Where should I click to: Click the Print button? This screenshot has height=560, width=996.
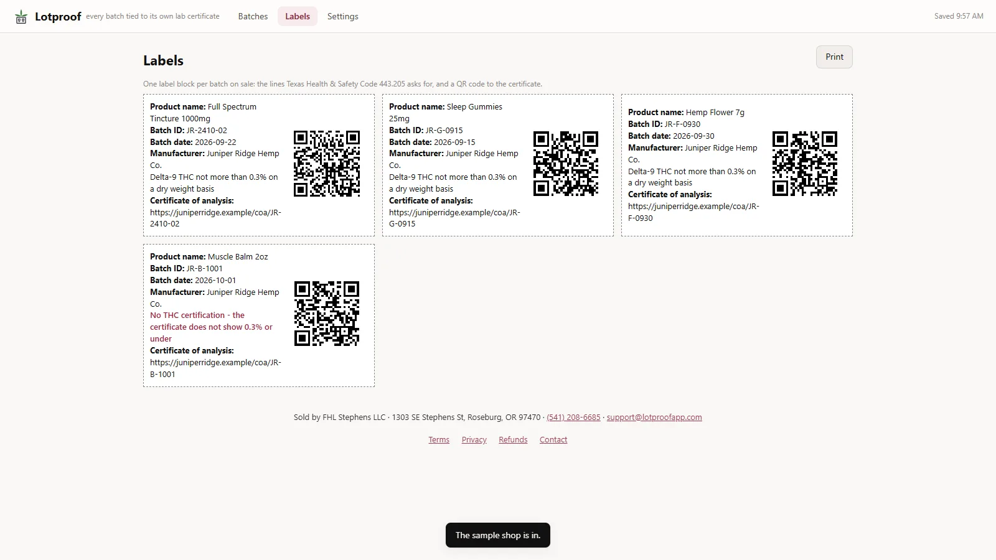[x=834, y=57]
